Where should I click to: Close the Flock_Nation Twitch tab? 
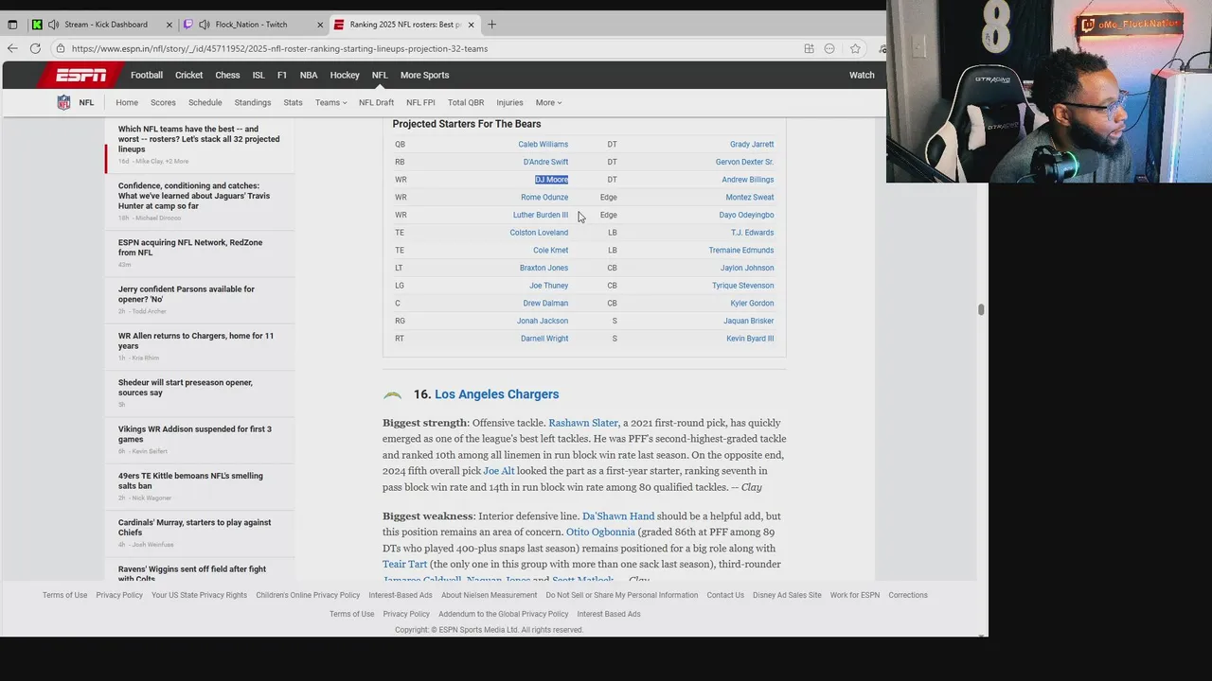pyautogui.click(x=320, y=25)
